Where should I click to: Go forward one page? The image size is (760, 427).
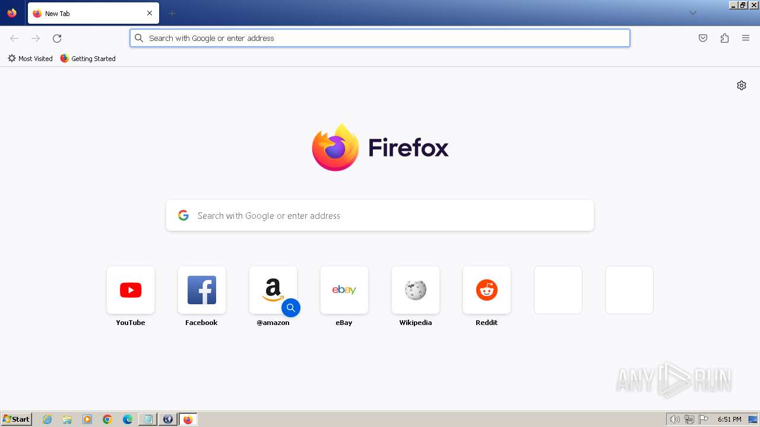(36, 38)
